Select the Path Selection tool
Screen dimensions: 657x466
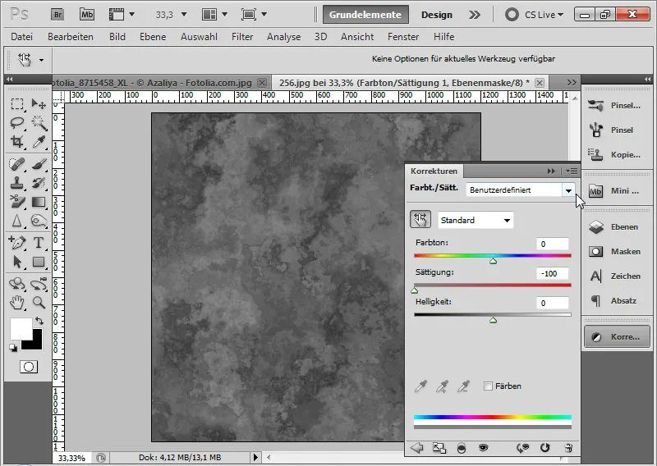point(17,262)
